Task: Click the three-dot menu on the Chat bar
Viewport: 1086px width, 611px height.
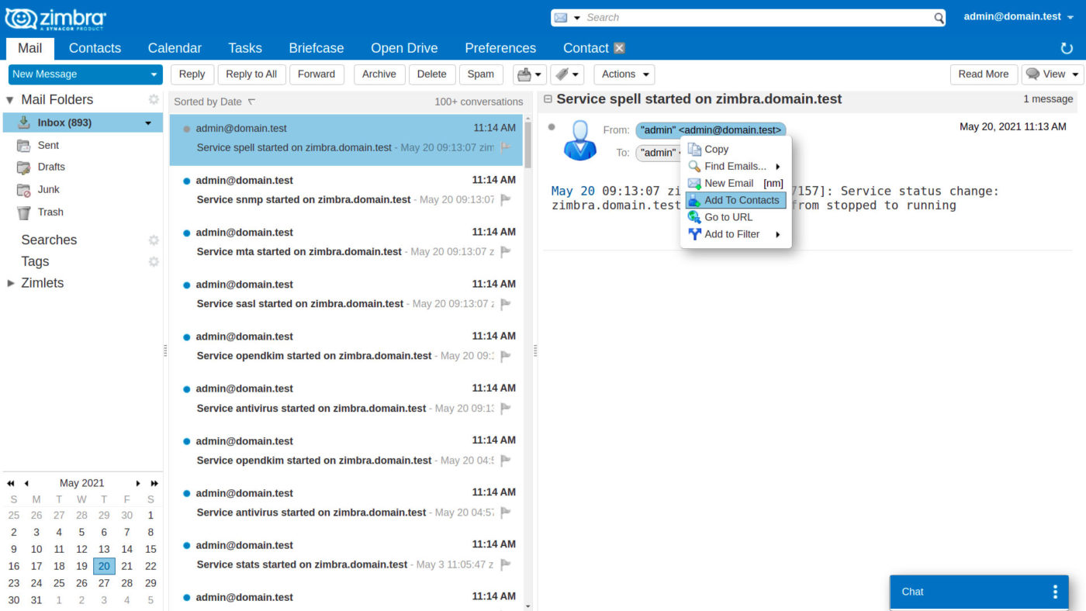Action: [x=1055, y=592]
